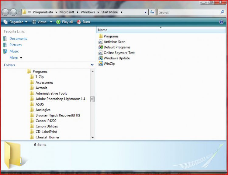Click the Windows breadcrumb segment

pos(88,12)
